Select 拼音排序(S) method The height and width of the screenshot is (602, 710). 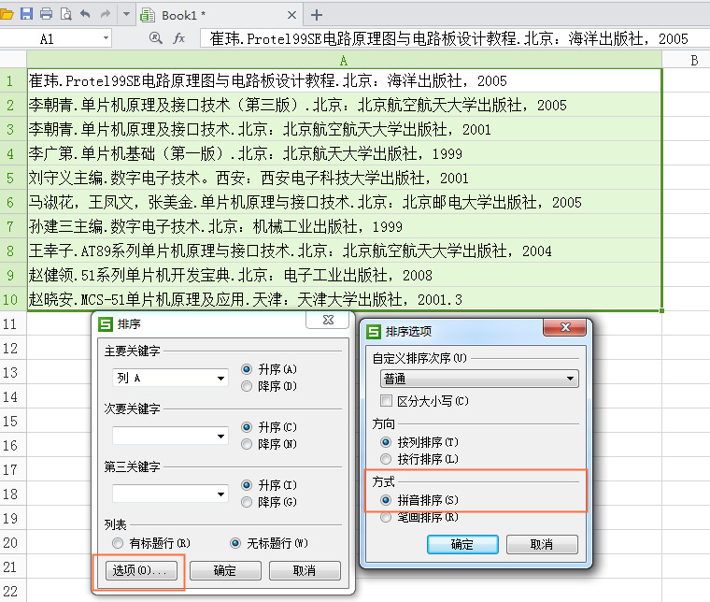[x=419, y=500]
